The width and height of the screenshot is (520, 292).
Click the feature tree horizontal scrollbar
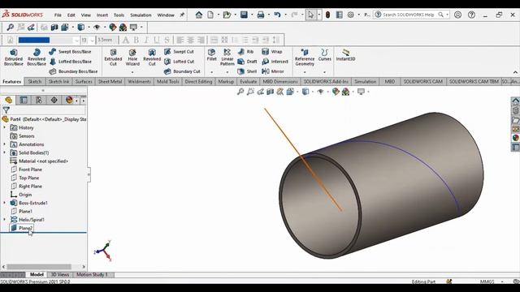(39, 267)
